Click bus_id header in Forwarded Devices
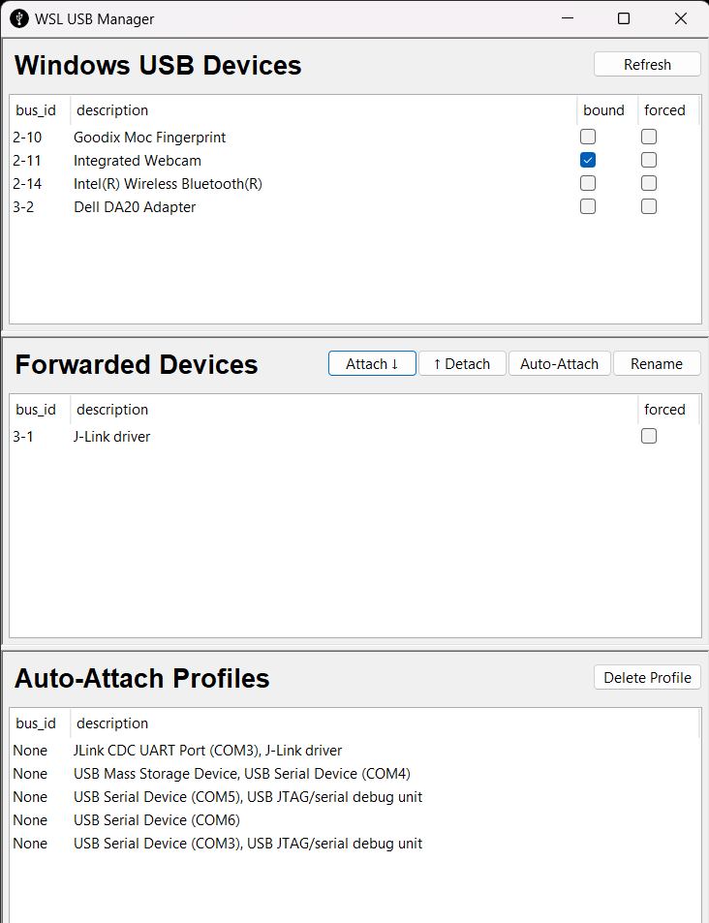The width and height of the screenshot is (709, 923). (x=40, y=409)
